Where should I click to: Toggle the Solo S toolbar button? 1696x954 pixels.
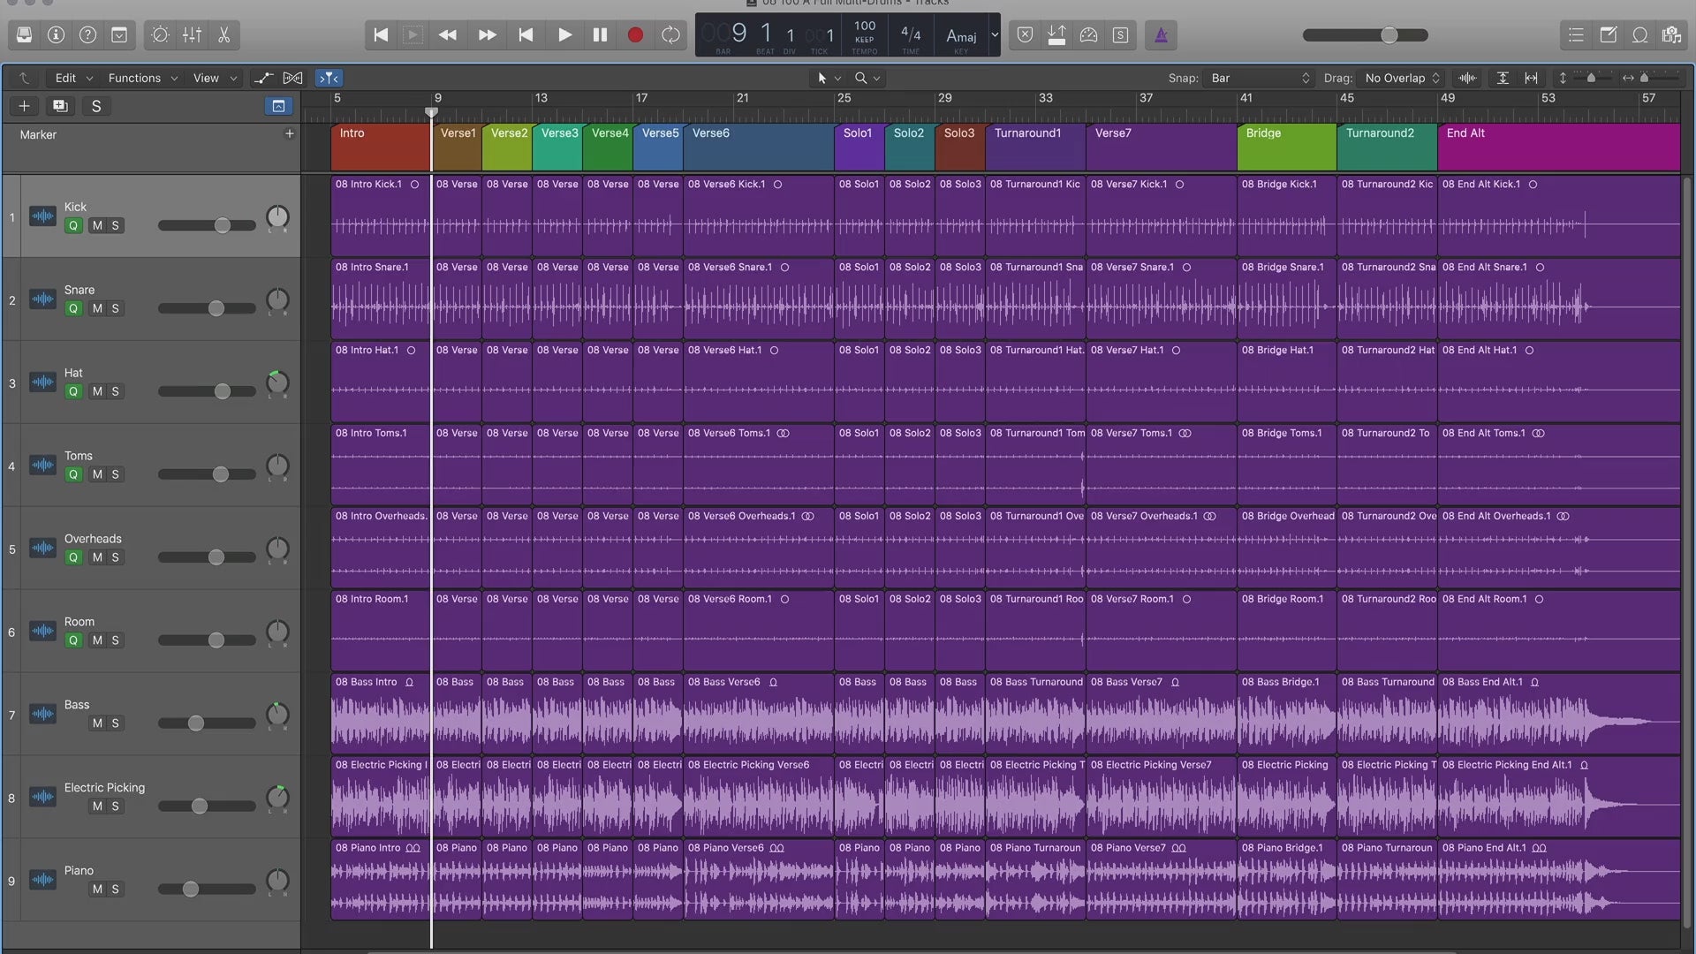pos(1121,35)
